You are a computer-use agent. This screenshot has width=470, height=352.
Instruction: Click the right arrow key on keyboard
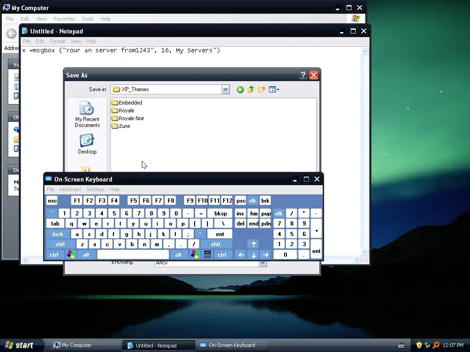click(x=266, y=255)
